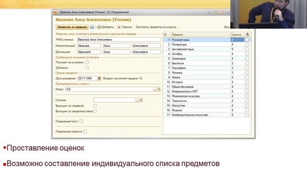Click Дательный surname field Ивановой

coord(89,52)
